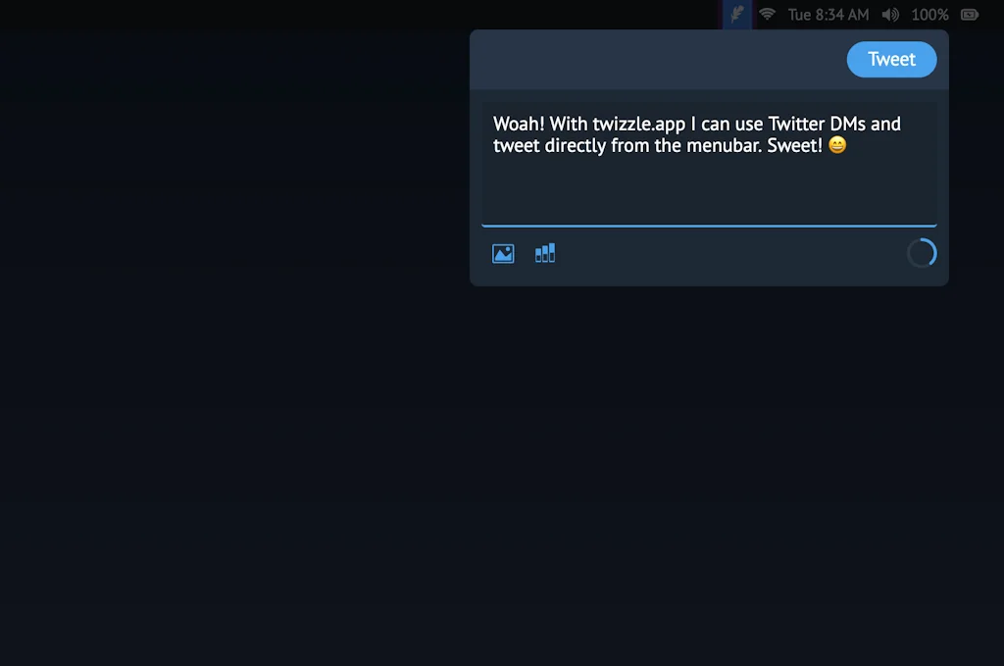
Task: Click the 100% battery percentage text
Action: pyautogui.click(x=929, y=14)
